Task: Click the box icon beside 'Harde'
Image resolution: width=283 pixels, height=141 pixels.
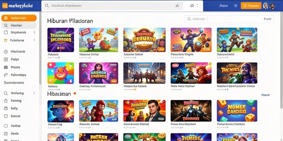Action: coord(6,134)
